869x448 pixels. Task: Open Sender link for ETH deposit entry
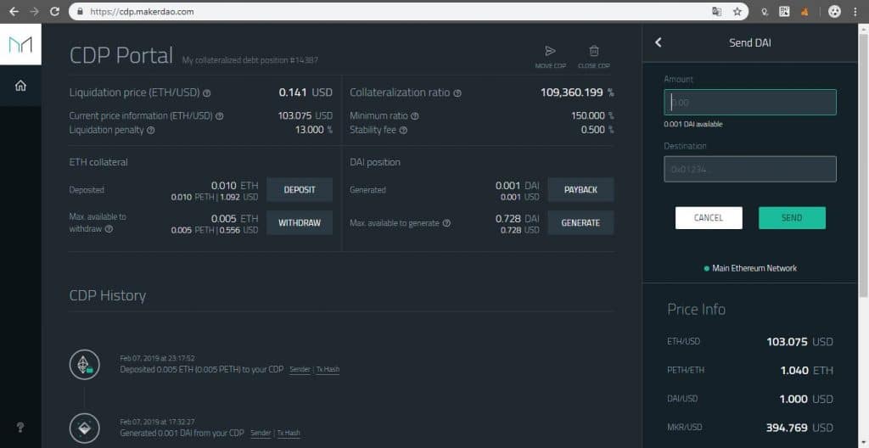coord(300,369)
